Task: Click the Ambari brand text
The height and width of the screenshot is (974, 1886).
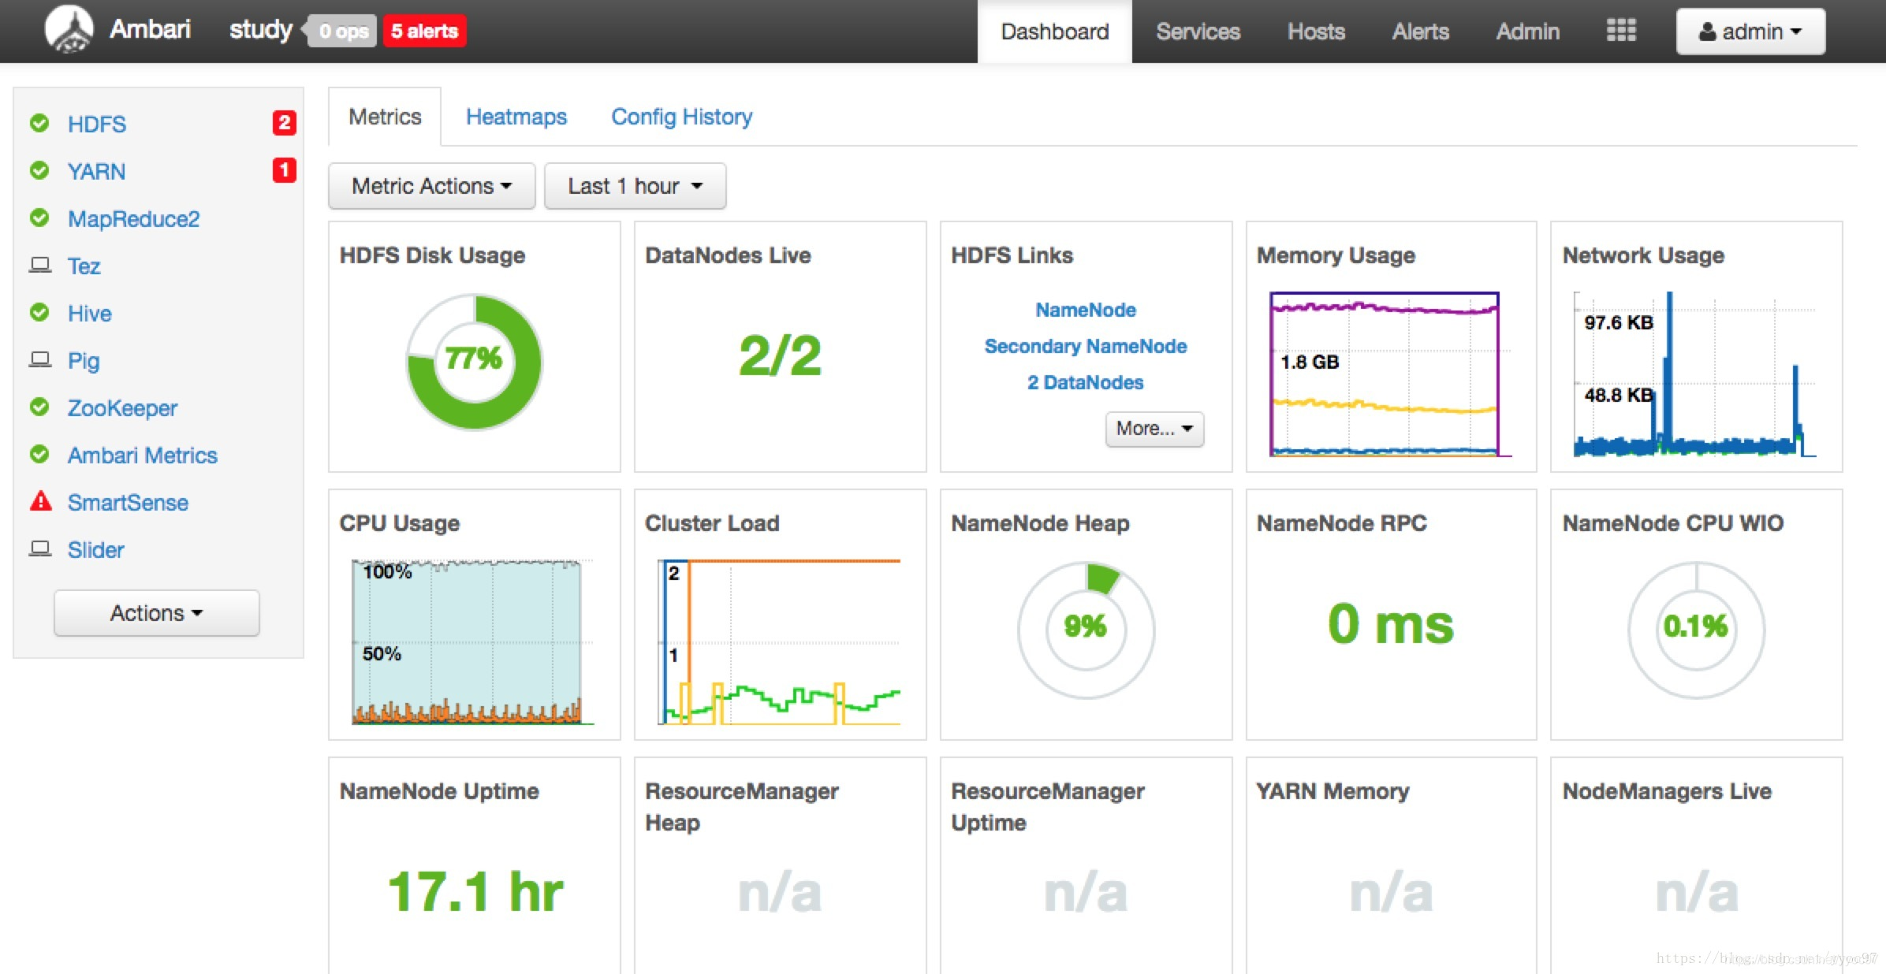Action: pyautogui.click(x=150, y=29)
